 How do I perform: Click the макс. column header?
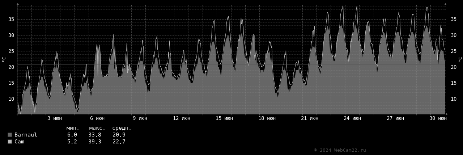coord(97,128)
